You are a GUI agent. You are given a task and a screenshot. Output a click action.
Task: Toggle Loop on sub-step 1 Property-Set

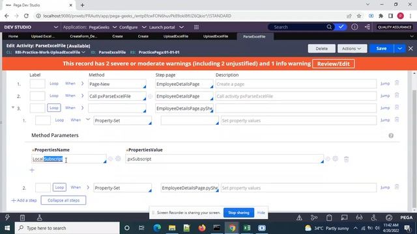[x=59, y=120]
